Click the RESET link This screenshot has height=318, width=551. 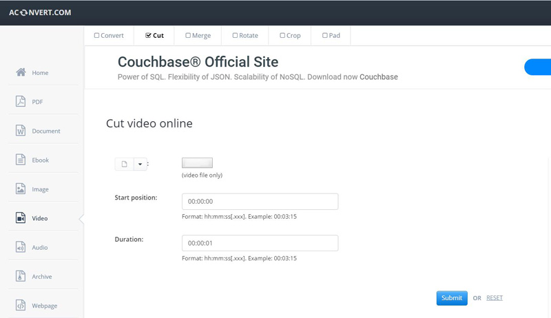click(x=495, y=298)
